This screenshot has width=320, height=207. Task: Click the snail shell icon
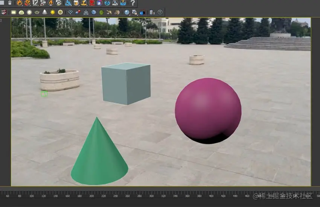(x=117, y=12)
